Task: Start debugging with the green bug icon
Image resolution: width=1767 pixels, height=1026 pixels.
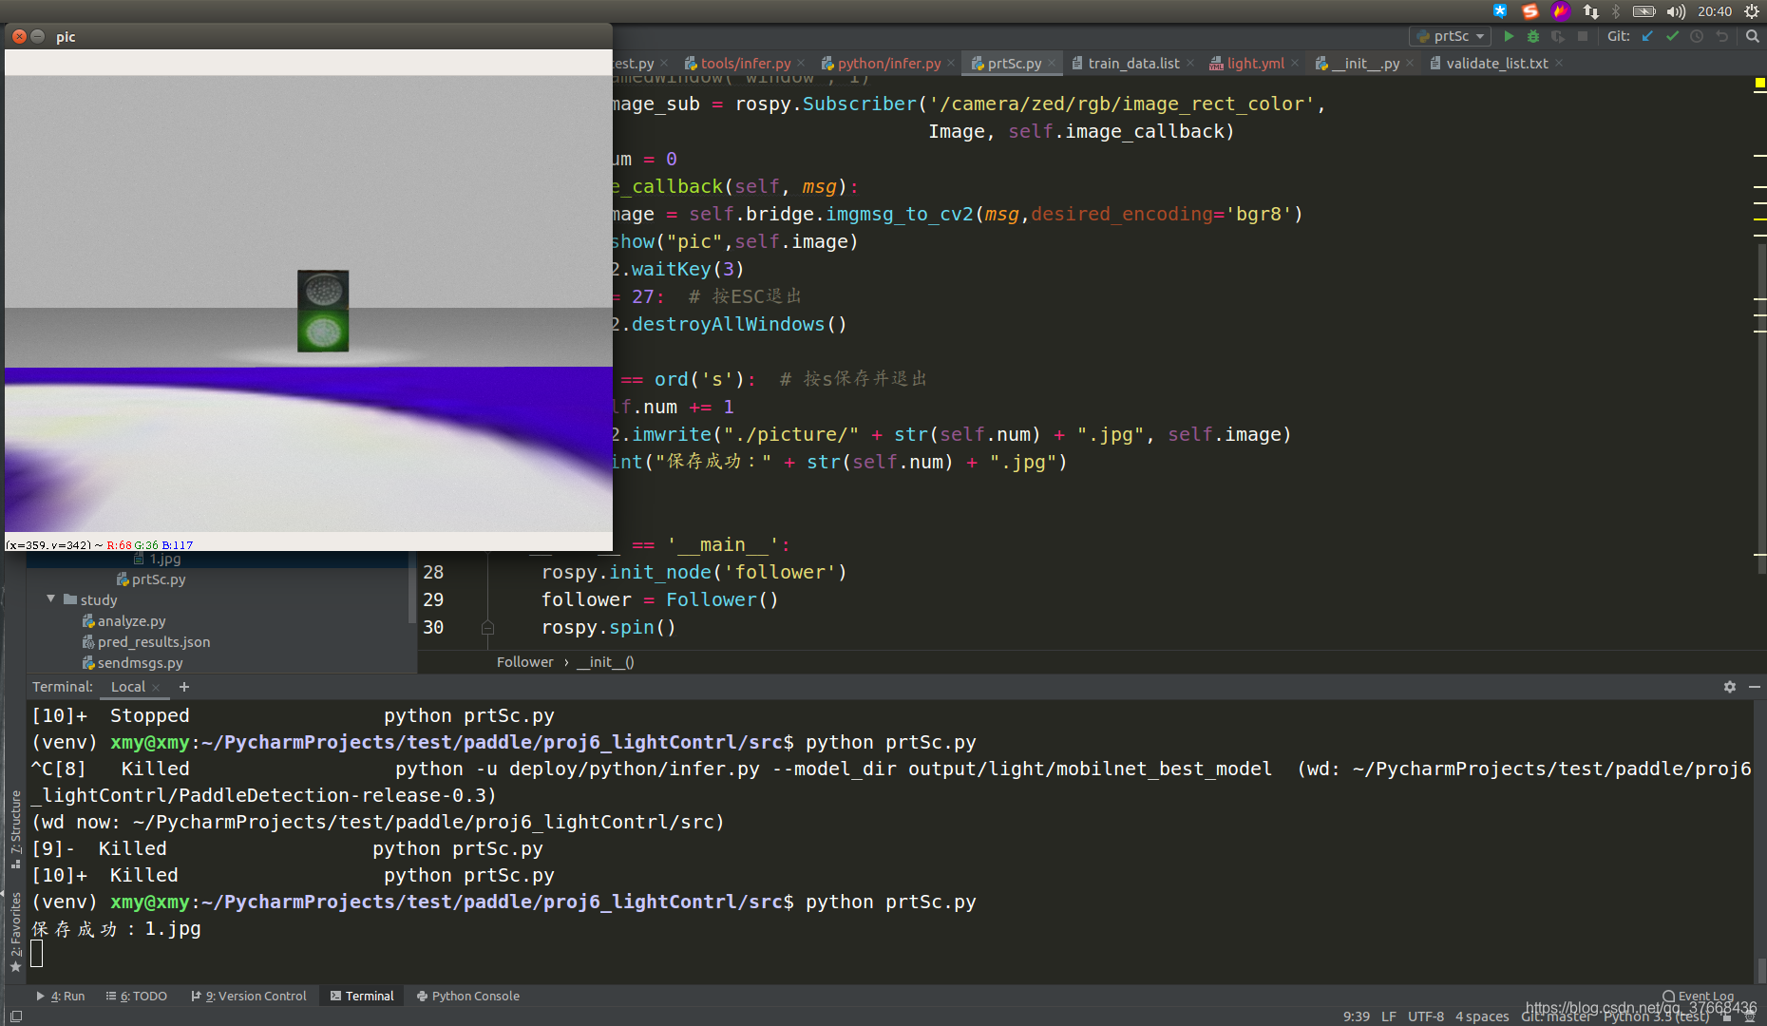Action: [1532, 36]
